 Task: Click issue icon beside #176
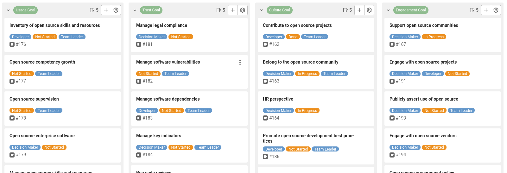[x=12, y=45]
